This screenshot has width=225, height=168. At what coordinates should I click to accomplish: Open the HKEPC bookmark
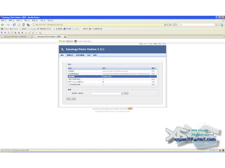point(44,29)
